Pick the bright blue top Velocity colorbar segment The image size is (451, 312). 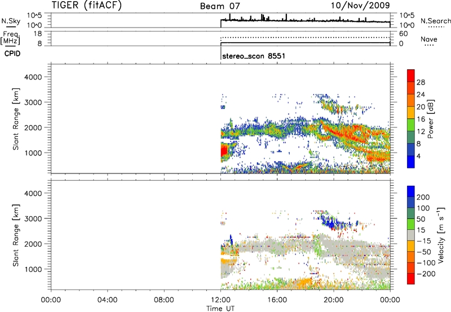(x=411, y=191)
